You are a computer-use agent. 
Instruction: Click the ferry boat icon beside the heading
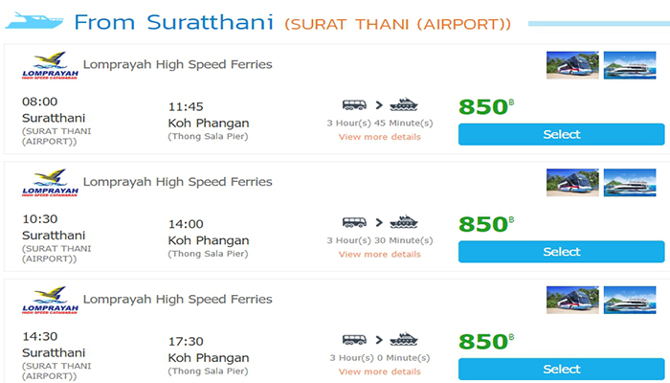click(x=35, y=19)
